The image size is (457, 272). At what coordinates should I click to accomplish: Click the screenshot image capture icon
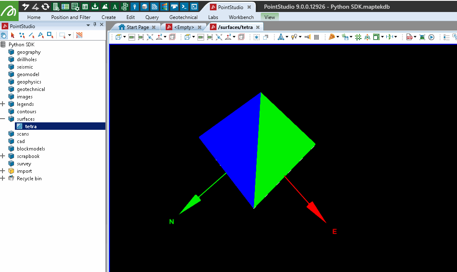422,37
